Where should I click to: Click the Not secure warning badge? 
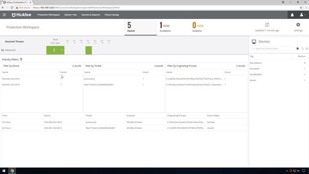(23, 8)
